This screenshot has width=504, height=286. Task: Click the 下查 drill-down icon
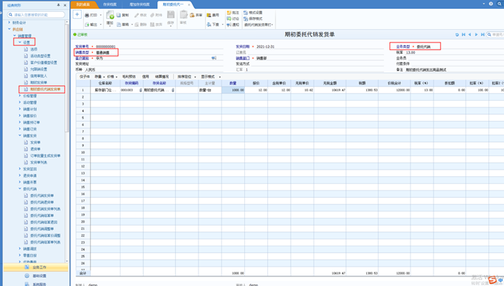tap(209, 25)
